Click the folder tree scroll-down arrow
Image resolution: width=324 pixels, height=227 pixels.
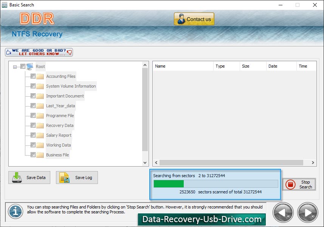(145, 163)
